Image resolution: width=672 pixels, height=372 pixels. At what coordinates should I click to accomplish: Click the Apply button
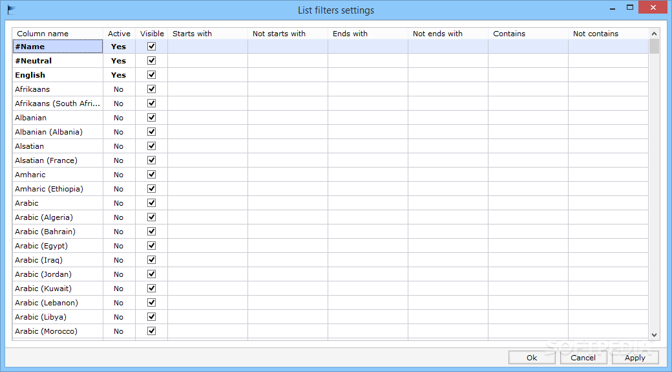(635, 357)
